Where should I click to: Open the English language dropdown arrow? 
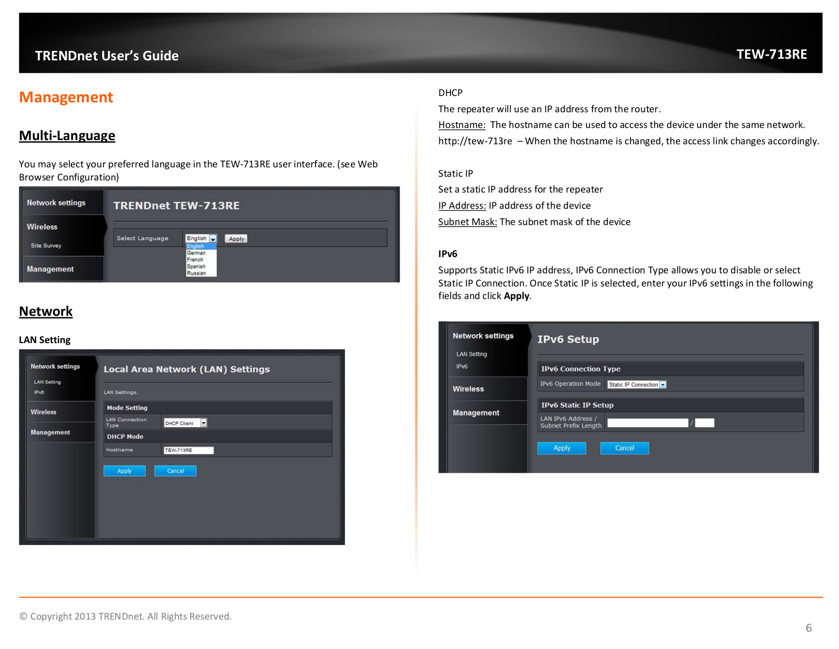(x=213, y=239)
